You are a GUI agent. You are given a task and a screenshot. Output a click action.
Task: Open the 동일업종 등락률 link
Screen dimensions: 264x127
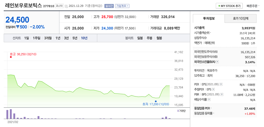[x=204, y=113]
